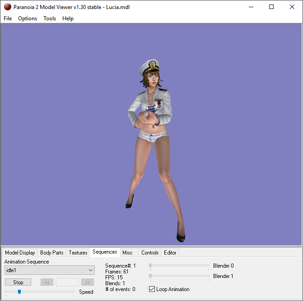
Task: Open the File menu
Action: [x=8, y=19]
